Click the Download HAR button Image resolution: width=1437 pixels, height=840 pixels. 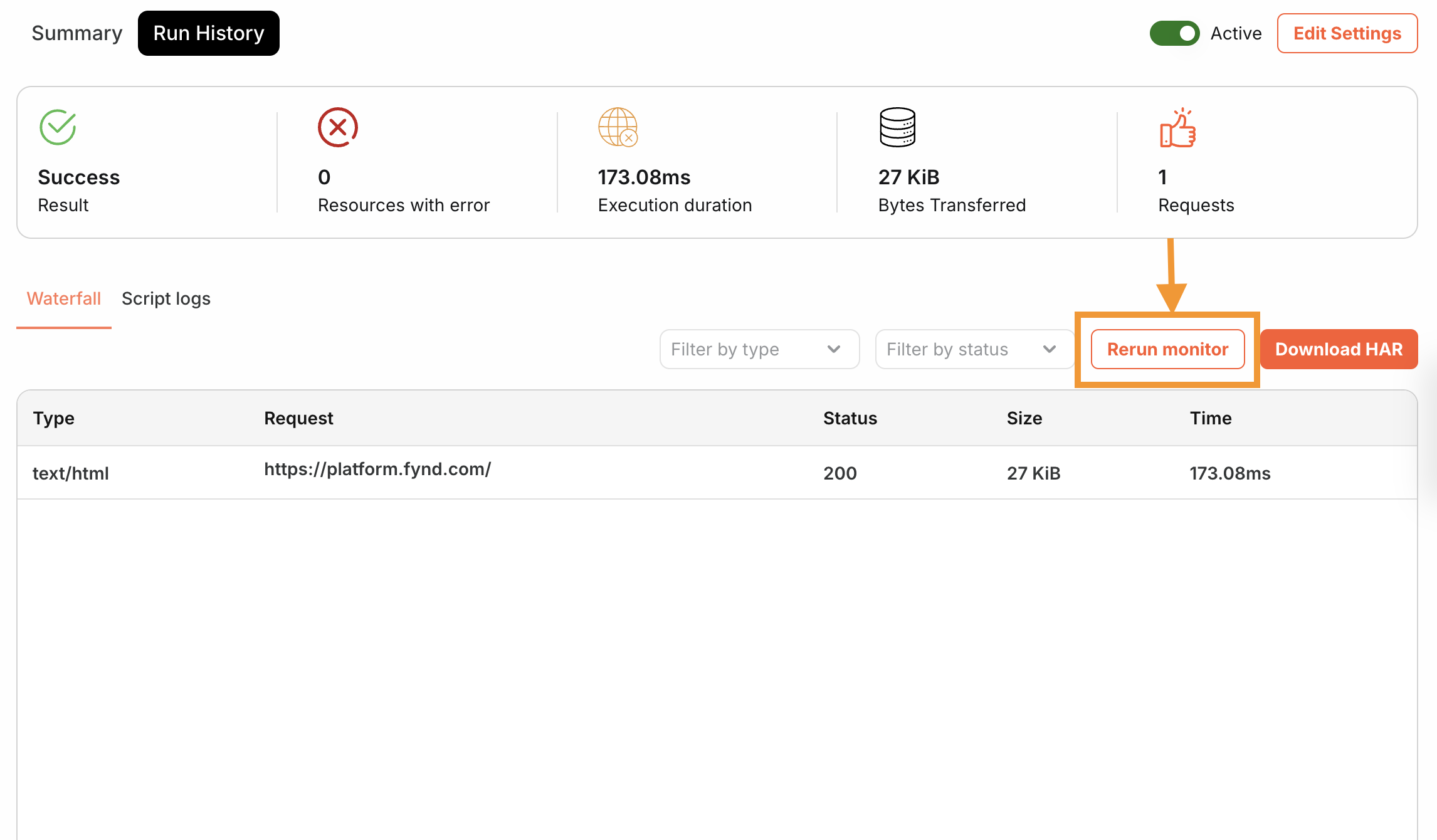tap(1339, 349)
